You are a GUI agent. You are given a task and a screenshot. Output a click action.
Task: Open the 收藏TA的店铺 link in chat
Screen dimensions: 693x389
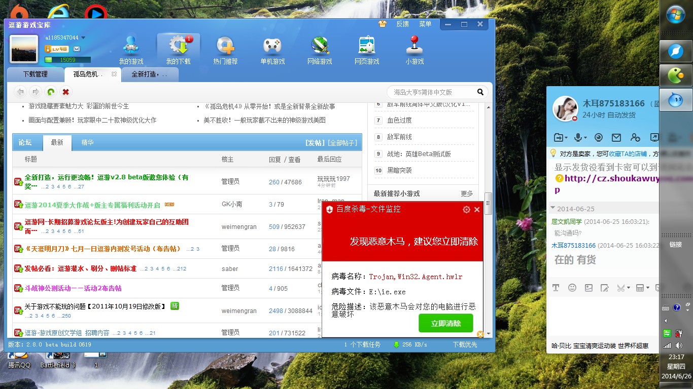pos(628,153)
